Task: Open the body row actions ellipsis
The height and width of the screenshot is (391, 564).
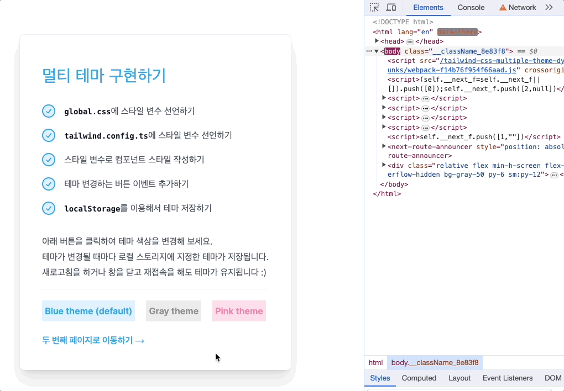Action: 369,51
